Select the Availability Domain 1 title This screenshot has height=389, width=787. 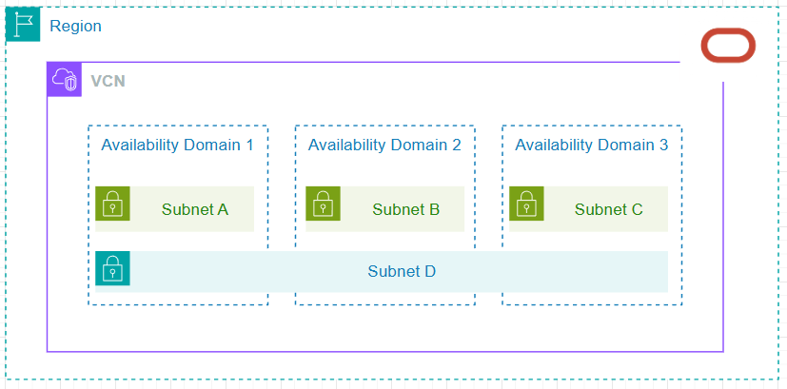(177, 145)
